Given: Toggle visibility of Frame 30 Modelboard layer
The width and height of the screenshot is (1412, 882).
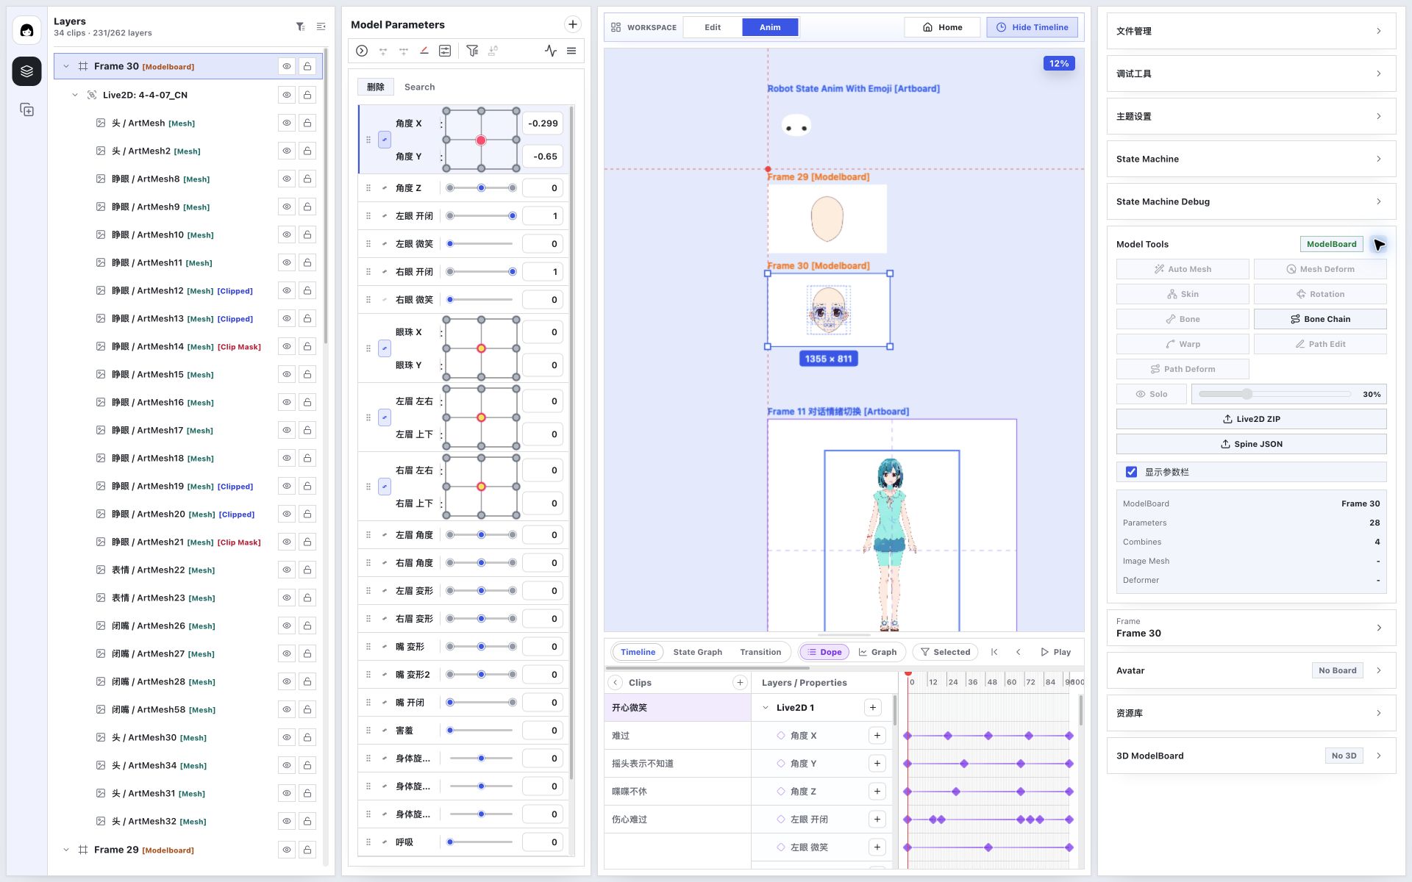Looking at the screenshot, I should pyautogui.click(x=287, y=66).
